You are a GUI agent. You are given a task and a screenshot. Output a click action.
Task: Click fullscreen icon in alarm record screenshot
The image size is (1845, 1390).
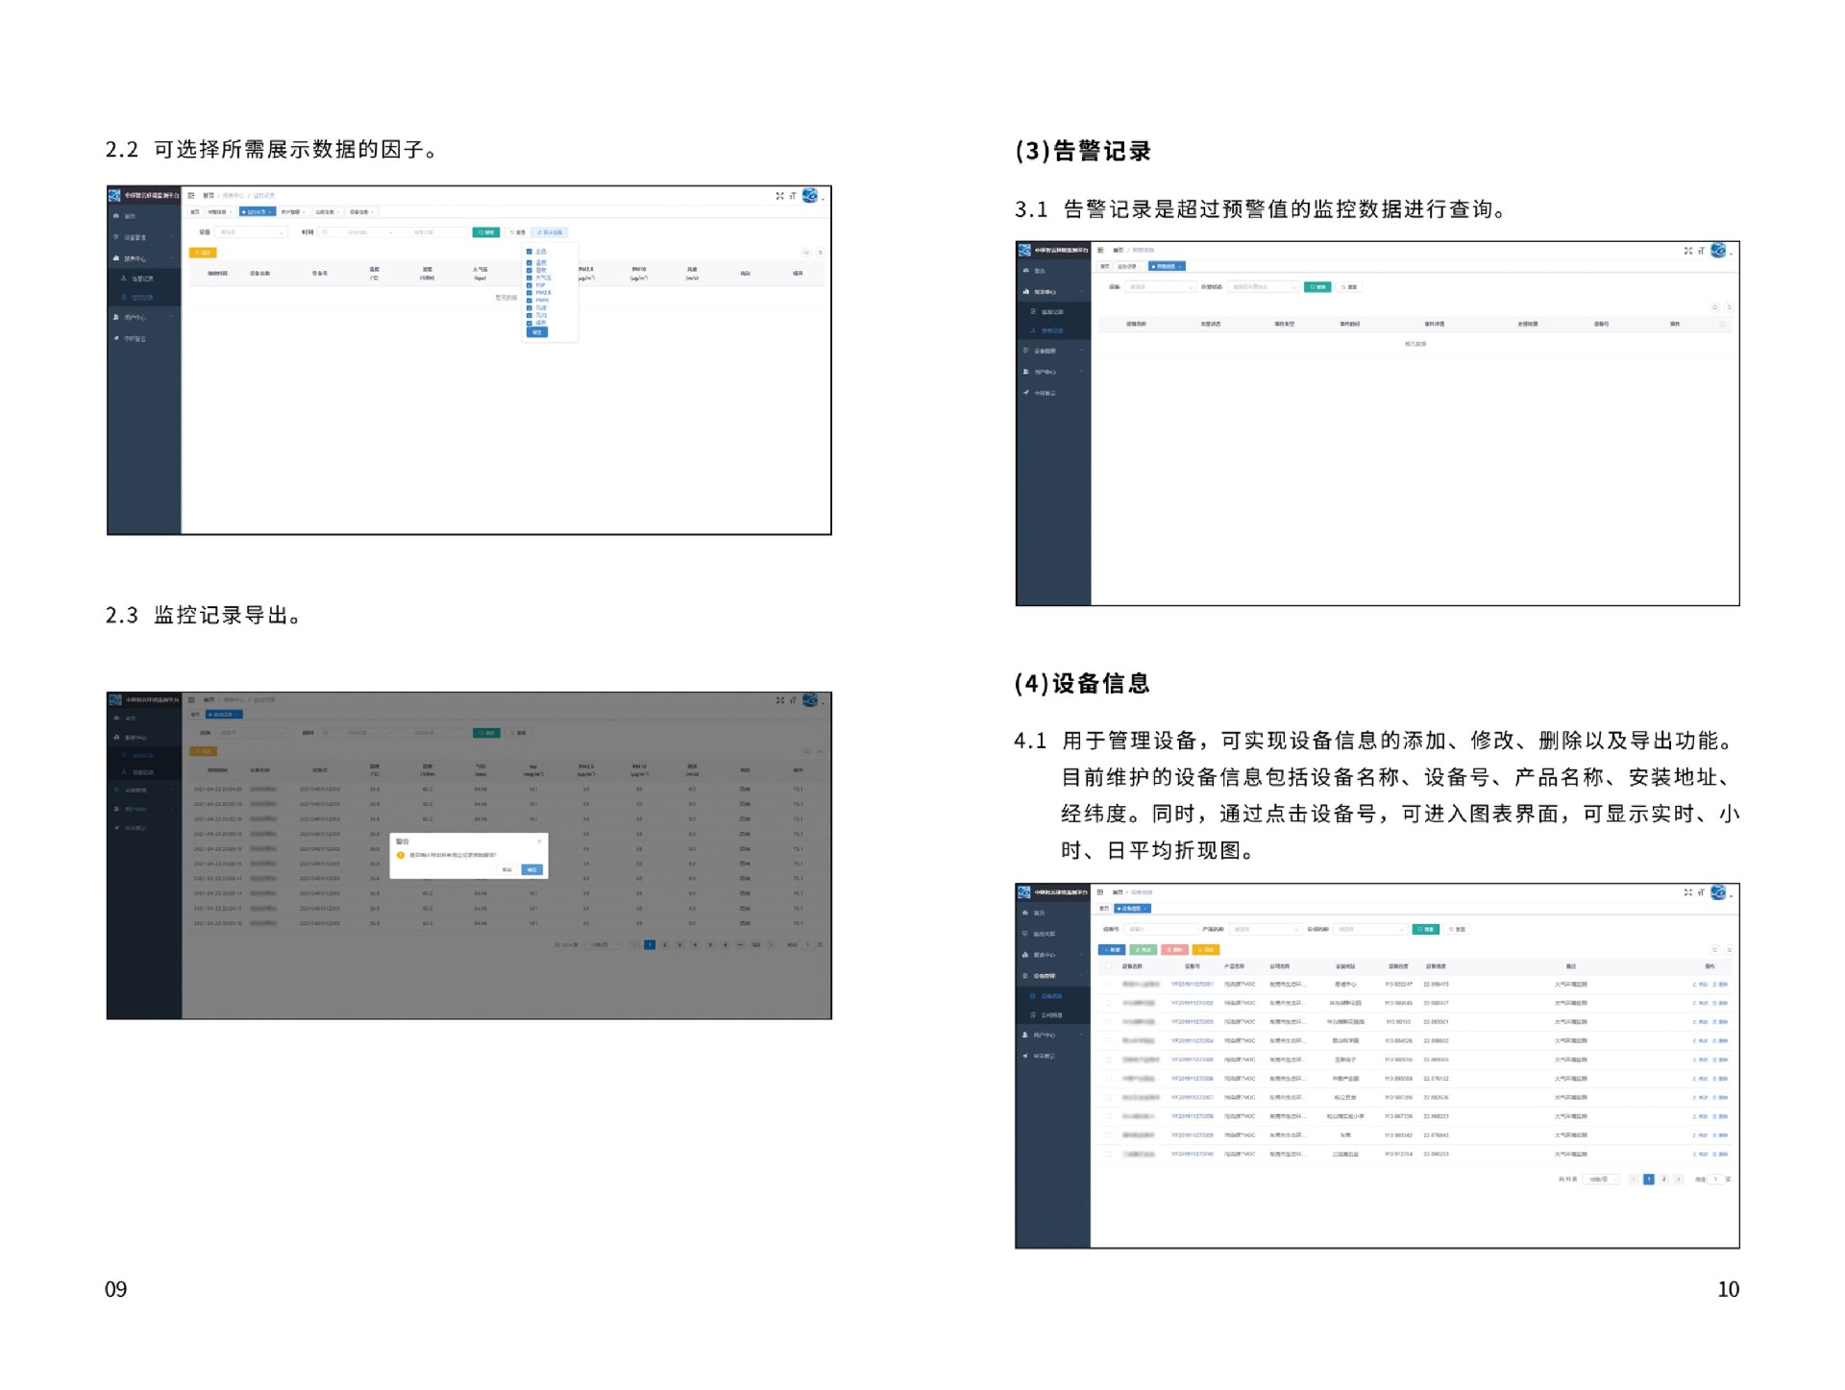point(1688,251)
